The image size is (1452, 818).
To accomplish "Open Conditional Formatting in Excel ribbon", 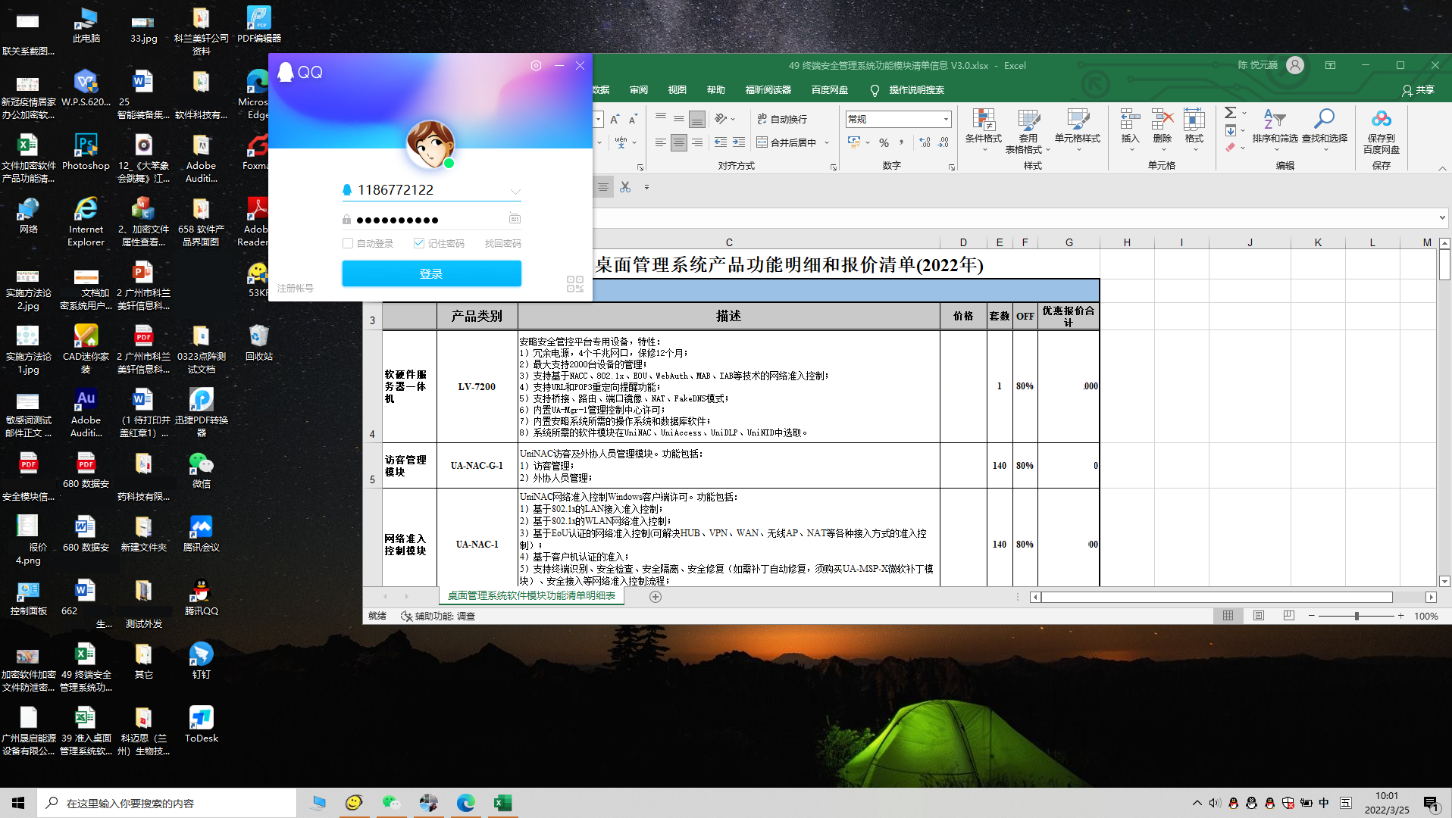I will 983,126.
